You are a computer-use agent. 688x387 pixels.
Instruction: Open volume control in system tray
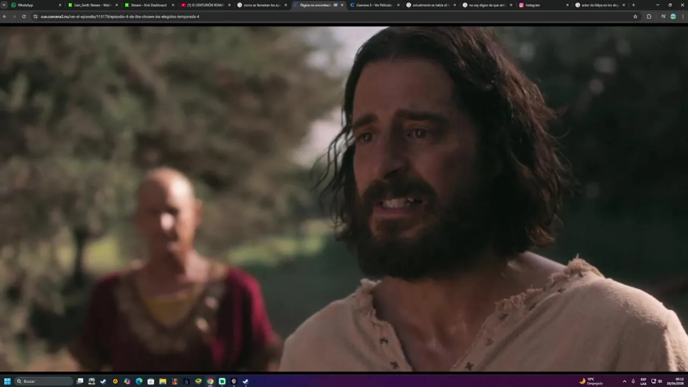(x=660, y=381)
